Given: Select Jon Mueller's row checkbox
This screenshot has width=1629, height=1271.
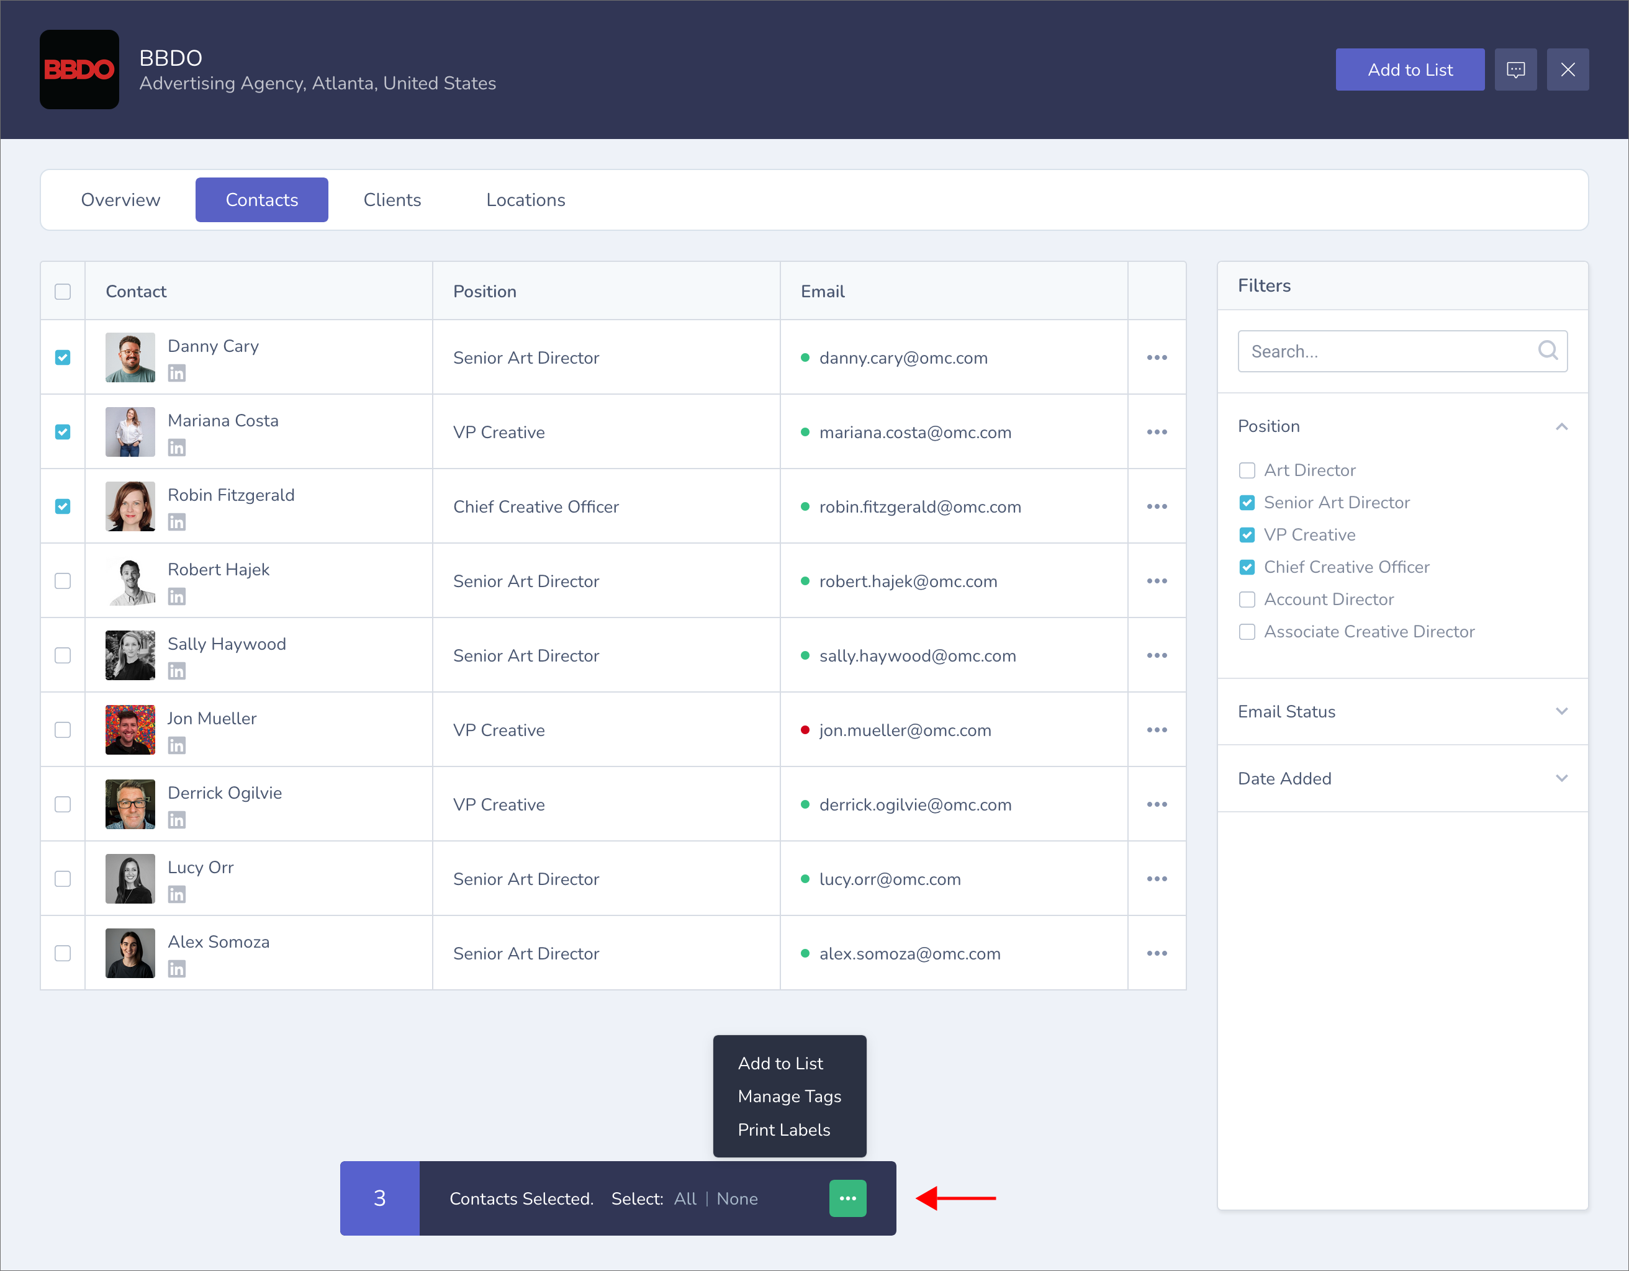Looking at the screenshot, I should pos(63,730).
